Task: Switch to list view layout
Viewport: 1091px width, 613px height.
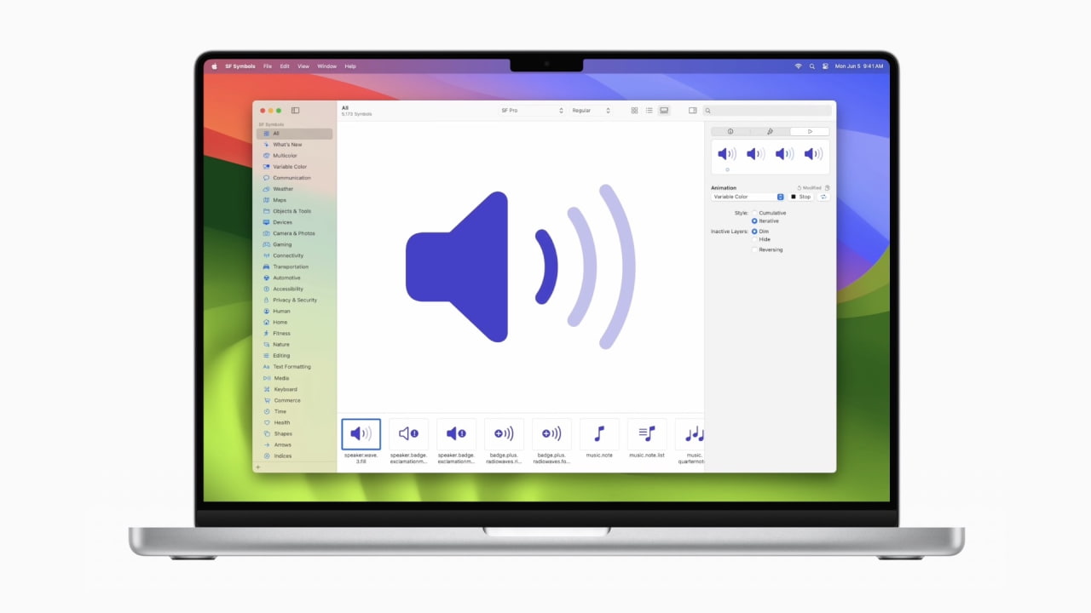Action: [x=649, y=111]
